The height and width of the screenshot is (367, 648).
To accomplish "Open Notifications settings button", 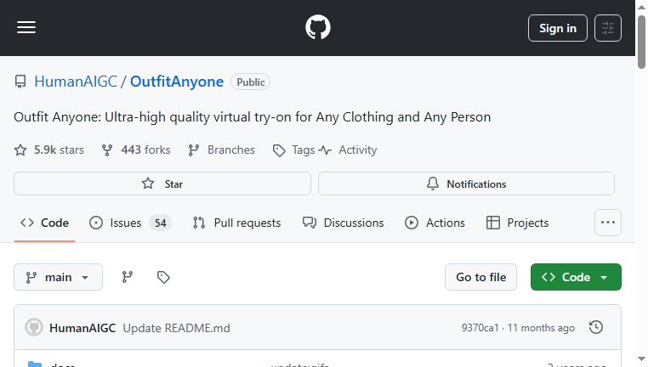I will coord(466,183).
